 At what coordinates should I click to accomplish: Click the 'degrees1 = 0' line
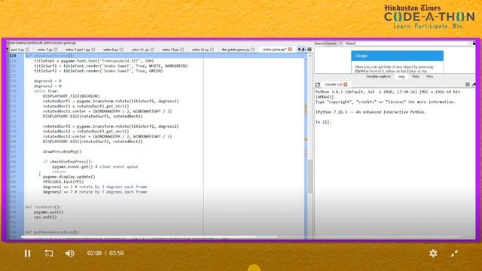[x=47, y=81]
